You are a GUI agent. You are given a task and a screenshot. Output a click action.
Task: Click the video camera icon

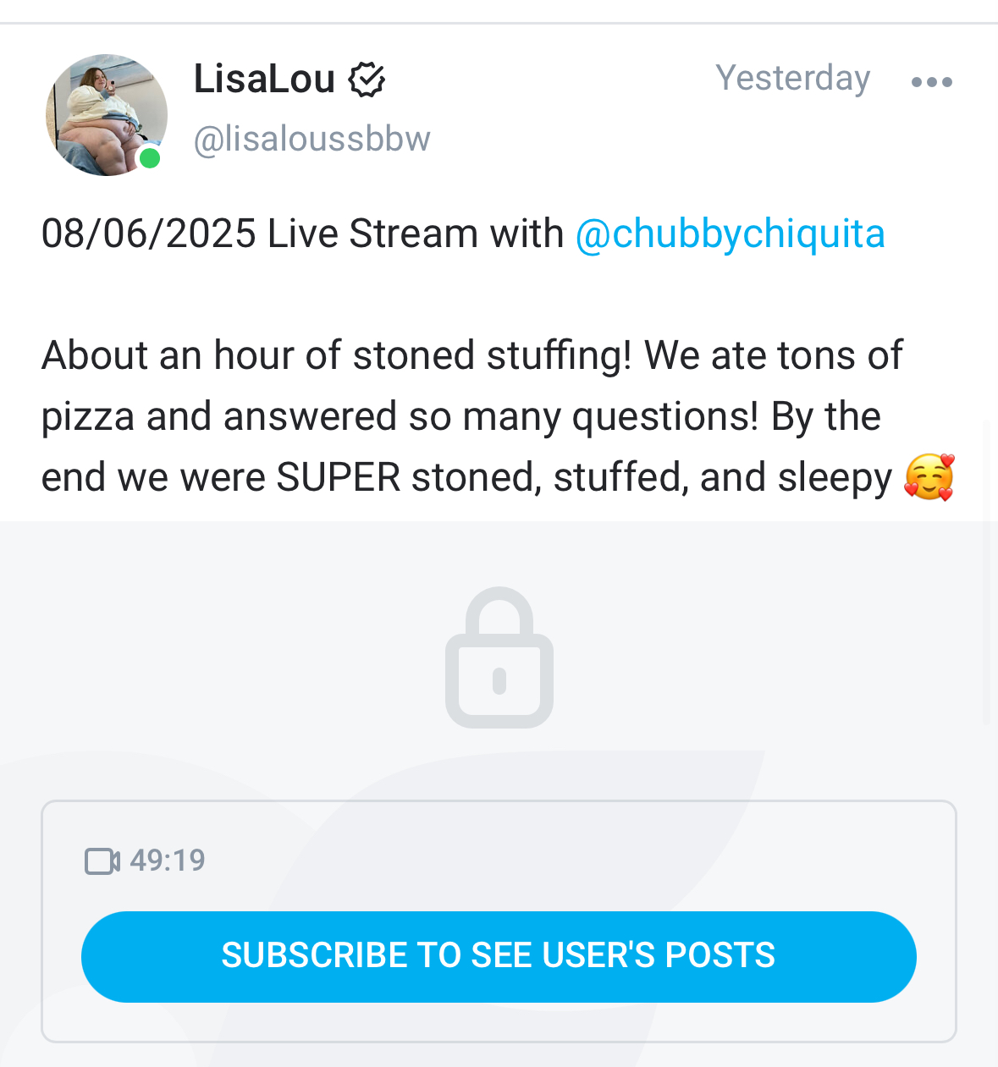pos(102,861)
